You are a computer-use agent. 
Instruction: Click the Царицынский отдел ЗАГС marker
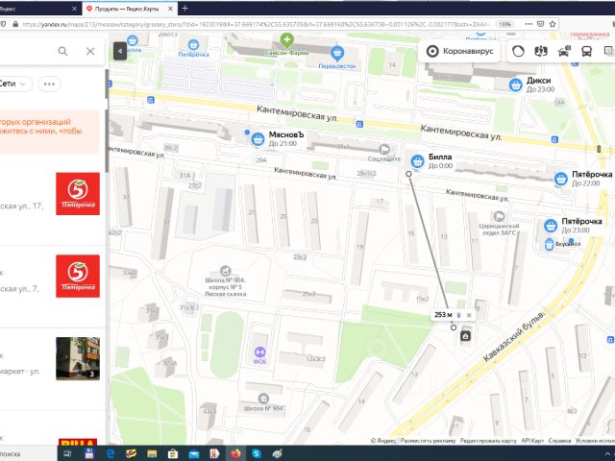pos(499,216)
